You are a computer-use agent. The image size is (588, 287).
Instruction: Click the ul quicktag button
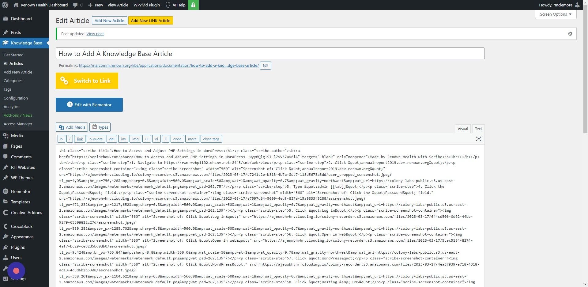tap(147, 139)
